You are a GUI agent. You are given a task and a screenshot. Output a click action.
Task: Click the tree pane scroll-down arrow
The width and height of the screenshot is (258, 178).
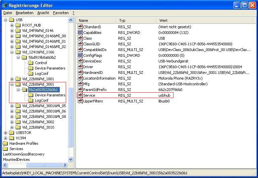point(70,159)
